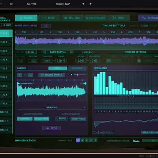
Task: Select Partial 7 in the partials list
Action: click(6, 86)
